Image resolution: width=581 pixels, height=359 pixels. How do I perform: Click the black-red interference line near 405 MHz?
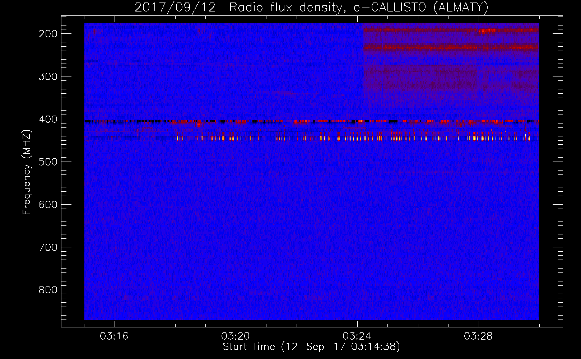[x=312, y=122]
